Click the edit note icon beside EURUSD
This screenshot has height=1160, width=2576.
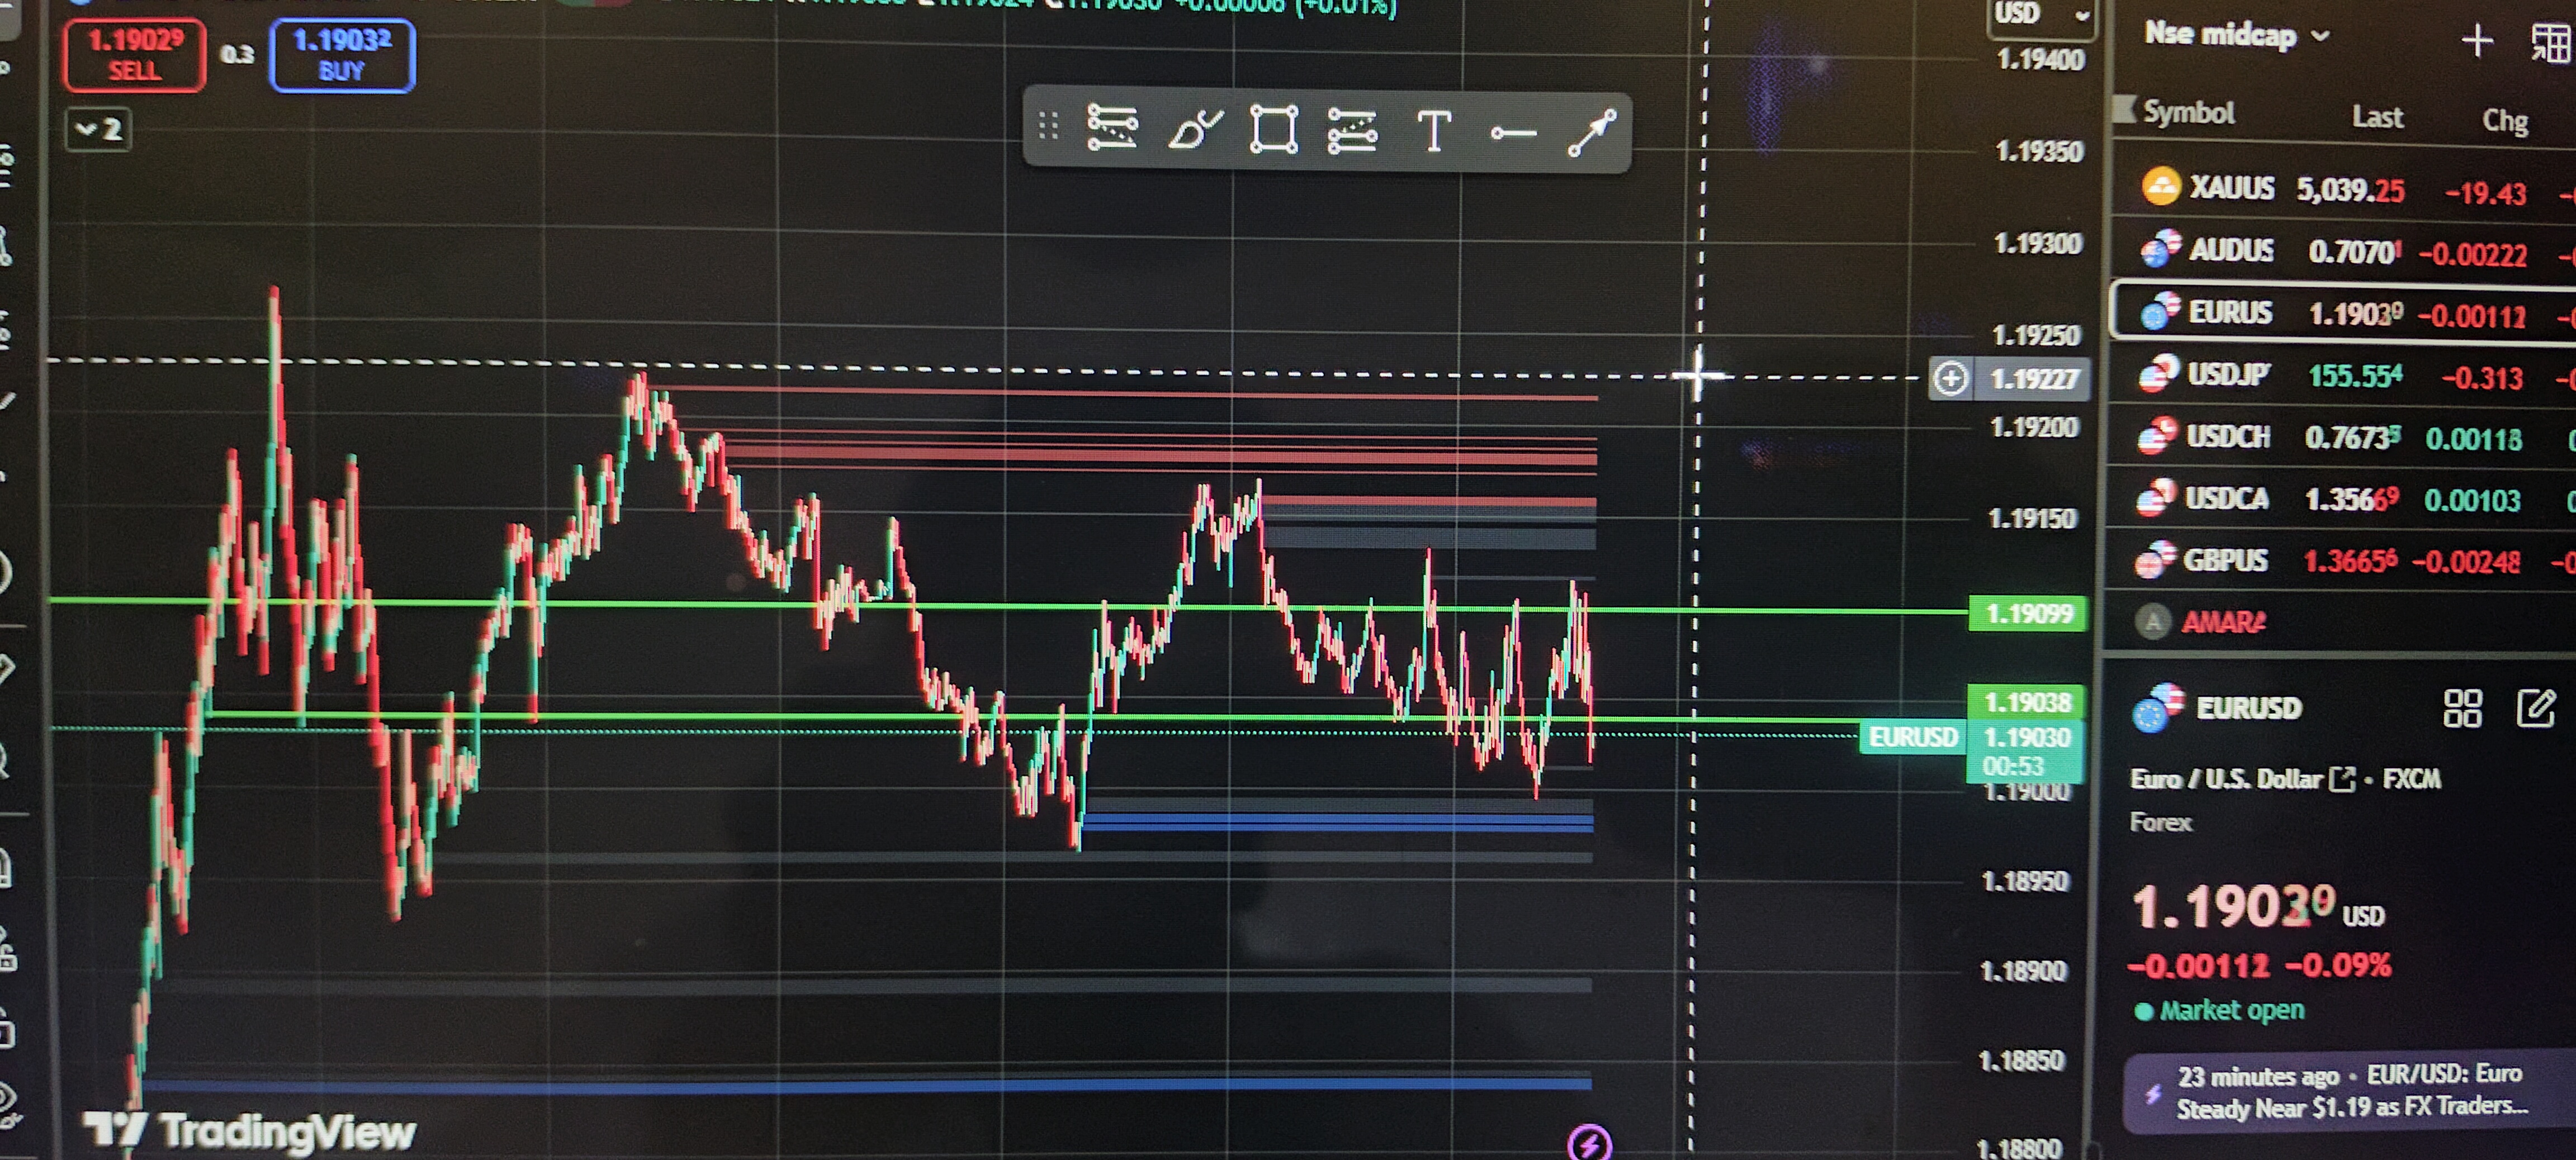pyautogui.click(x=2535, y=707)
